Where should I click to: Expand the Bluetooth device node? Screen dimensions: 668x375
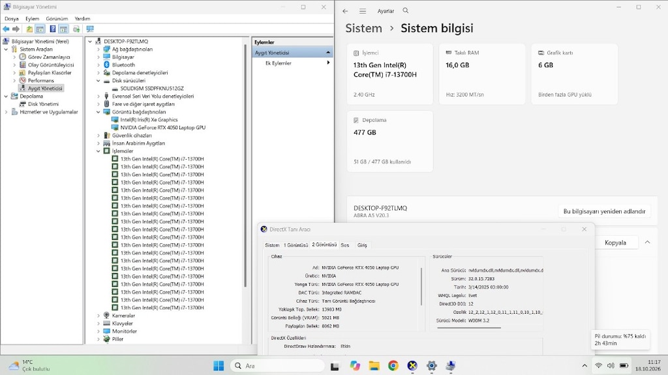[x=99, y=65]
